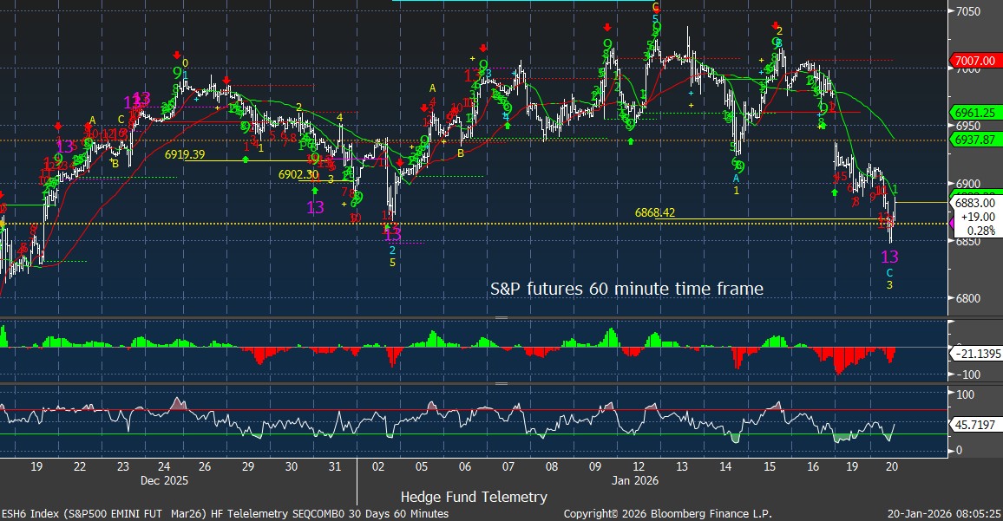Viewport: 1003px width, 521px height.
Task: Click the -21.1395 histogram value label
Action: [976, 355]
